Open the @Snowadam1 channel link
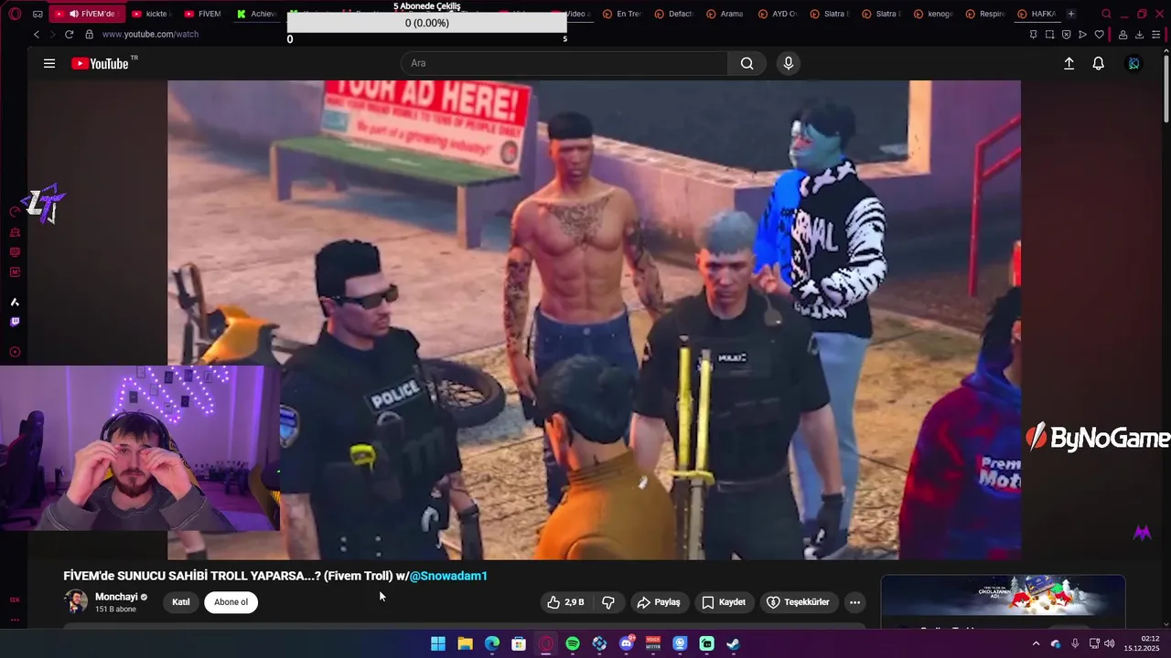Image resolution: width=1171 pixels, height=658 pixels. click(x=448, y=576)
